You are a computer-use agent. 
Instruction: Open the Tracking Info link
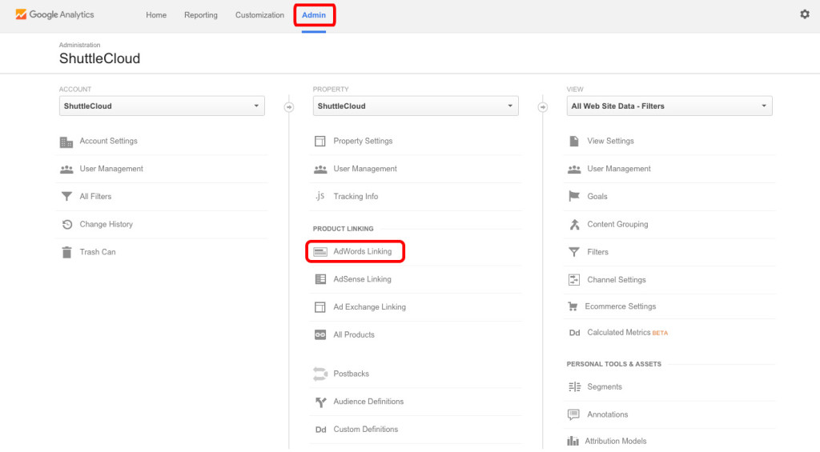point(356,197)
